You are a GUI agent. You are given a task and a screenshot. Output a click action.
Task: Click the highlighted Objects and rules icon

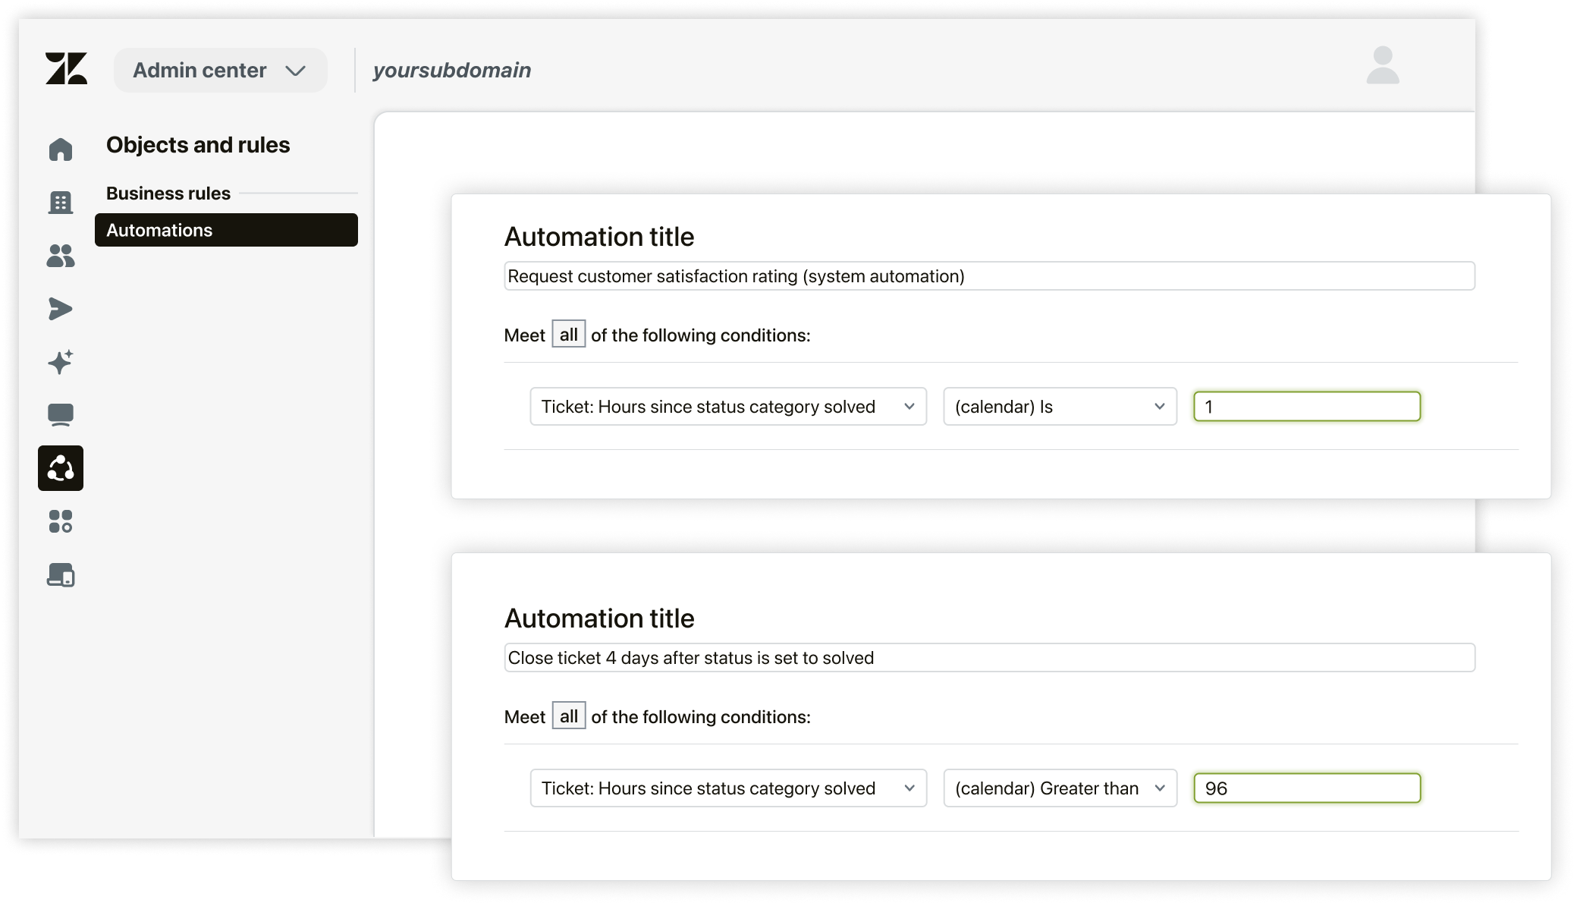point(61,468)
